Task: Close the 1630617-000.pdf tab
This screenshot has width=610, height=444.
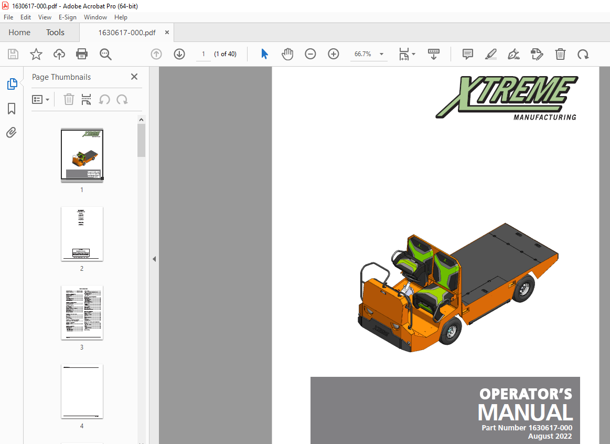Action: [x=167, y=33]
